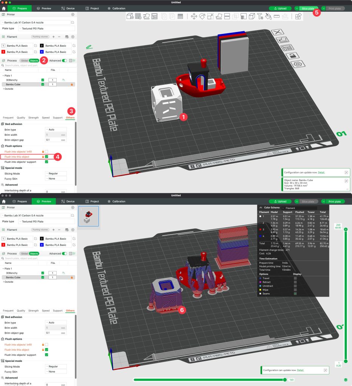Open the Slicing Mode dropdown in the lower window

coord(56,366)
